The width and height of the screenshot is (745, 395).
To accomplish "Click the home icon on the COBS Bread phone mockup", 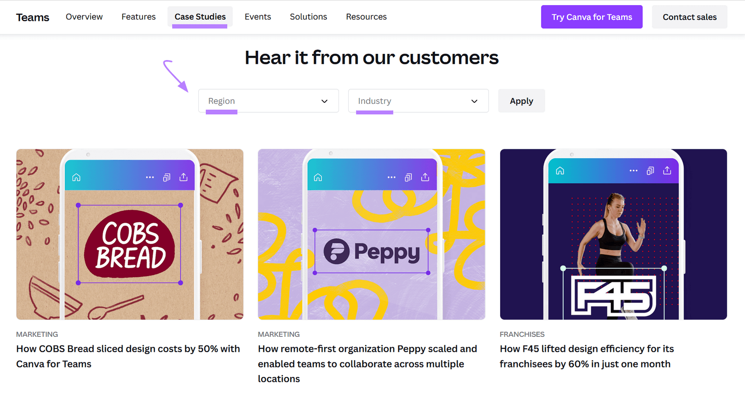I will tap(76, 177).
